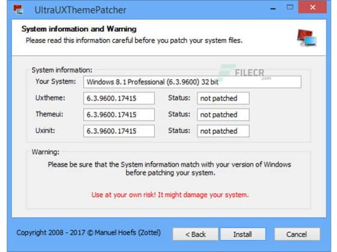
Task: Click the 'Uxinit:' label
Action: pyautogui.click(x=45, y=130)
